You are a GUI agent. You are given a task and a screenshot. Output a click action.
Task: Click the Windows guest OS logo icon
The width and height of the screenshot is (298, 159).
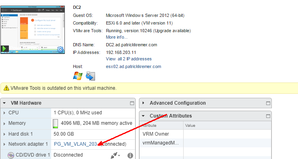pyautogui.click(x=78, y=76)
